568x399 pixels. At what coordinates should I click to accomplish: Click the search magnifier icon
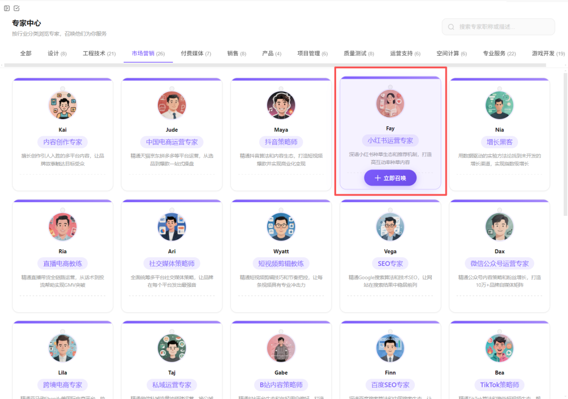[451, 27]
